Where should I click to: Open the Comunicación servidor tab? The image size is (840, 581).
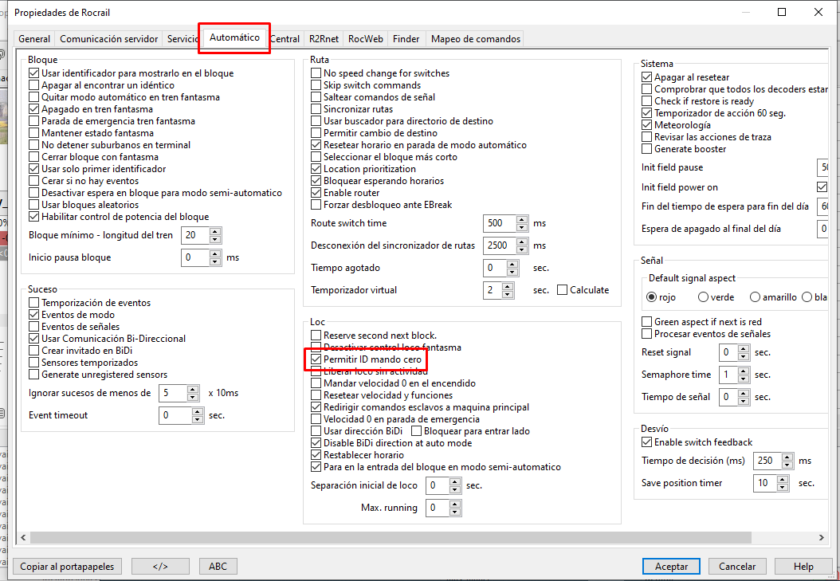108,38
